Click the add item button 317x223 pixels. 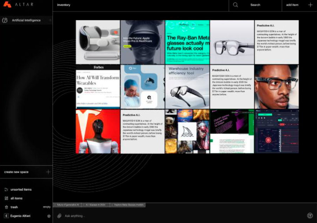pos(299,5)
